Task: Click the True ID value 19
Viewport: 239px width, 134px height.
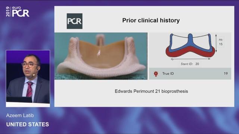Action: pyautogui.click(x=226, y=74)
